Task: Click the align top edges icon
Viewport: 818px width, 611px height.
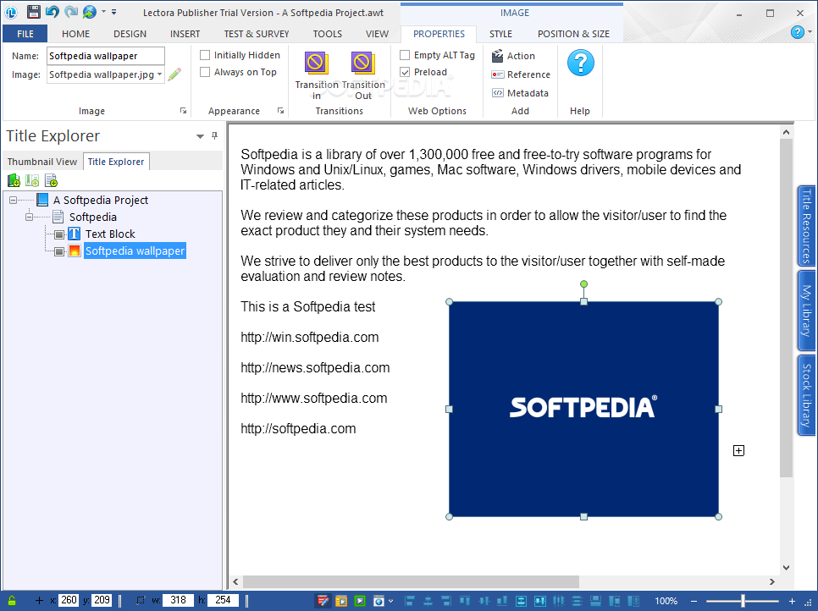Action: pos(464,601)
